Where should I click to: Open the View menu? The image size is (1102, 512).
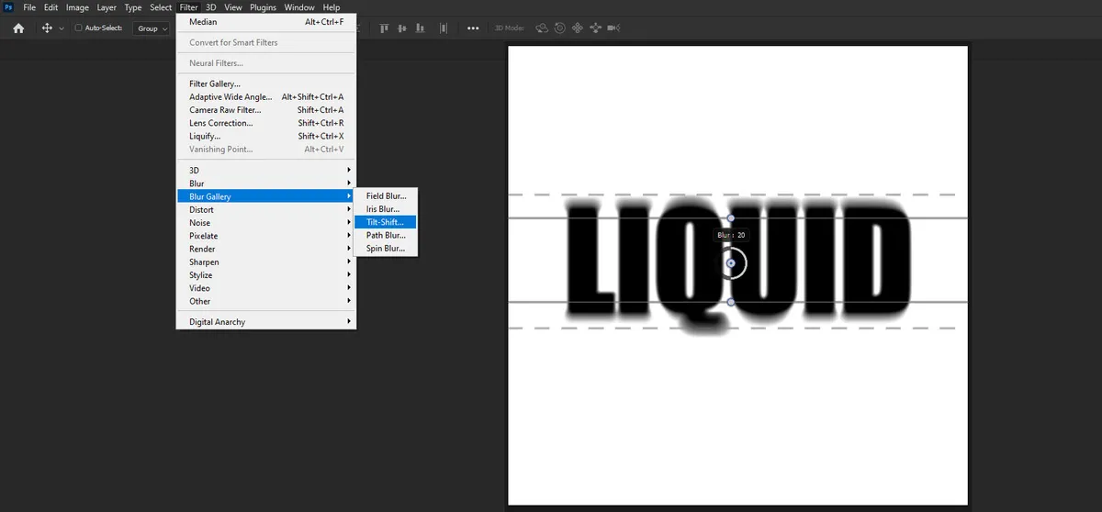[x=234, y=7]
